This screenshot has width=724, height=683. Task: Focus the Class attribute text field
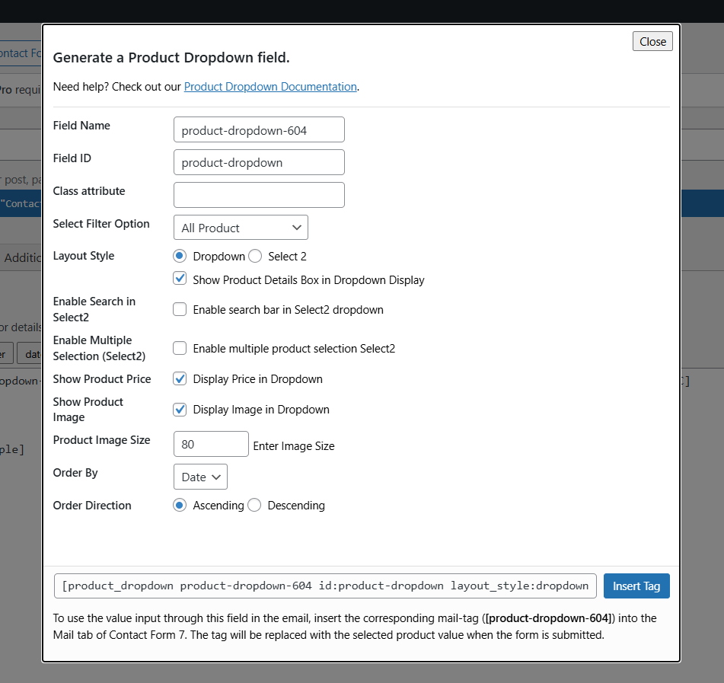(259, 195)
